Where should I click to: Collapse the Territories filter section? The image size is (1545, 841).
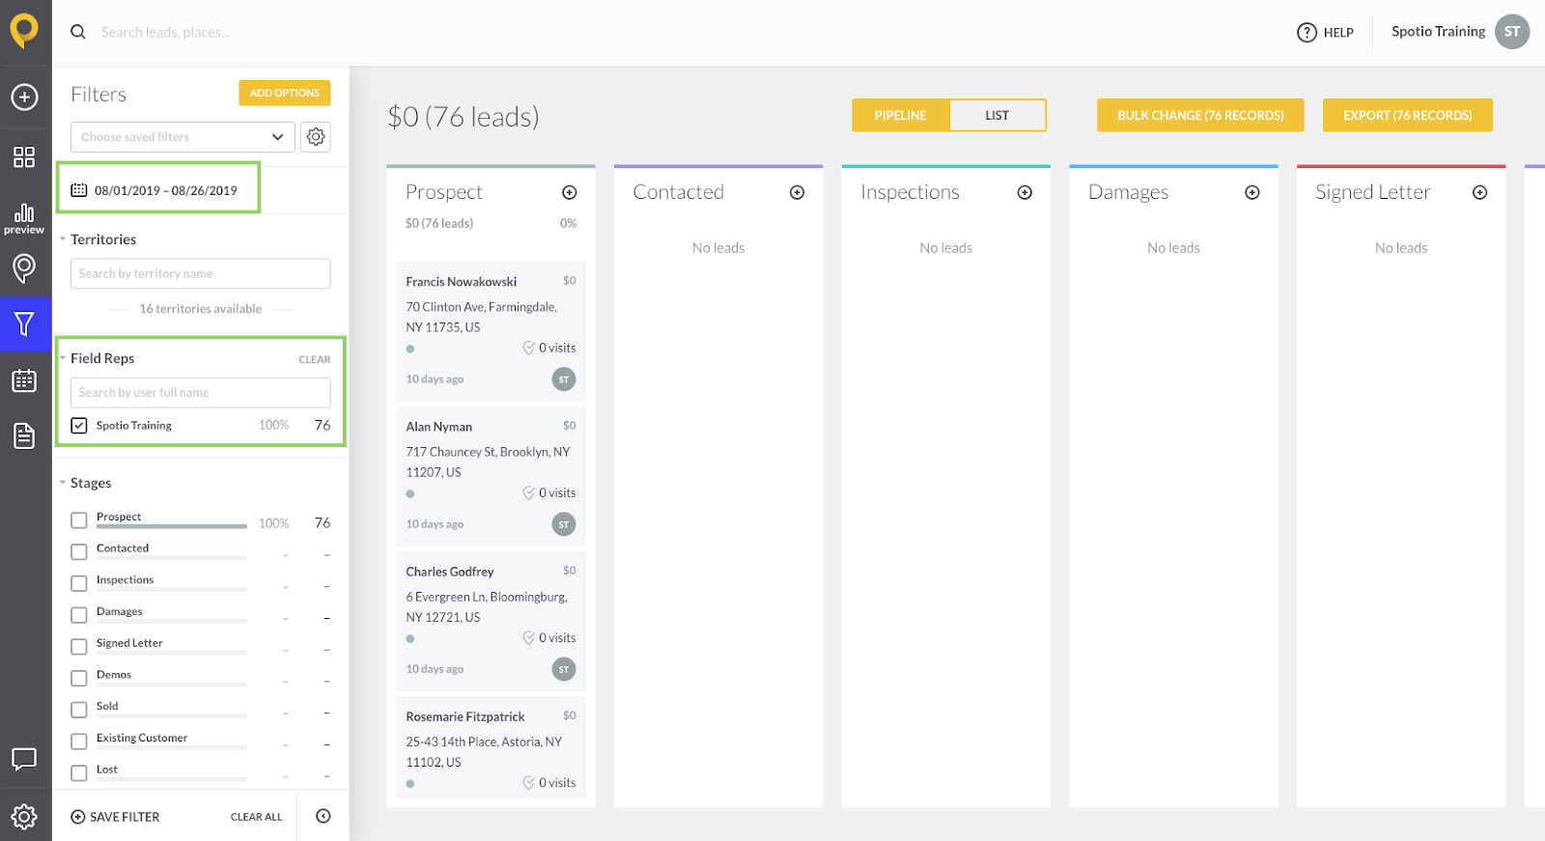(x=63, y=239)
